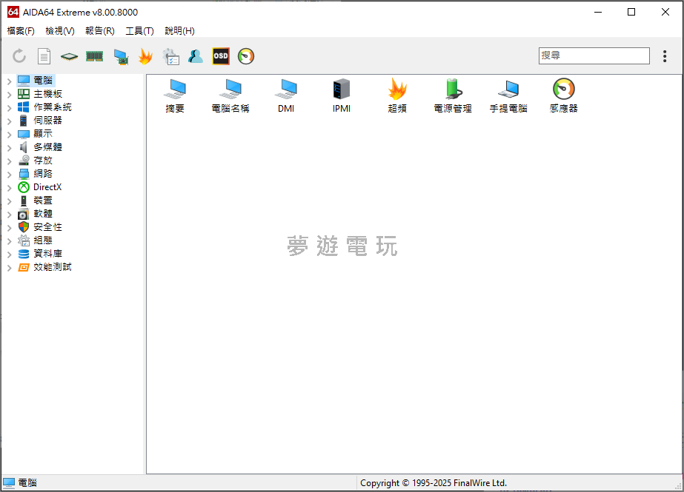The height and width of the screenshot is (492, 684).
Task: Open the IPMI server icon
Action: tap(342, 96)
